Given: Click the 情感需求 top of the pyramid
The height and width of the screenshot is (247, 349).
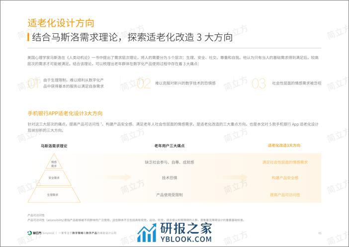Looking at the screenshot, I should coord(54,164).
